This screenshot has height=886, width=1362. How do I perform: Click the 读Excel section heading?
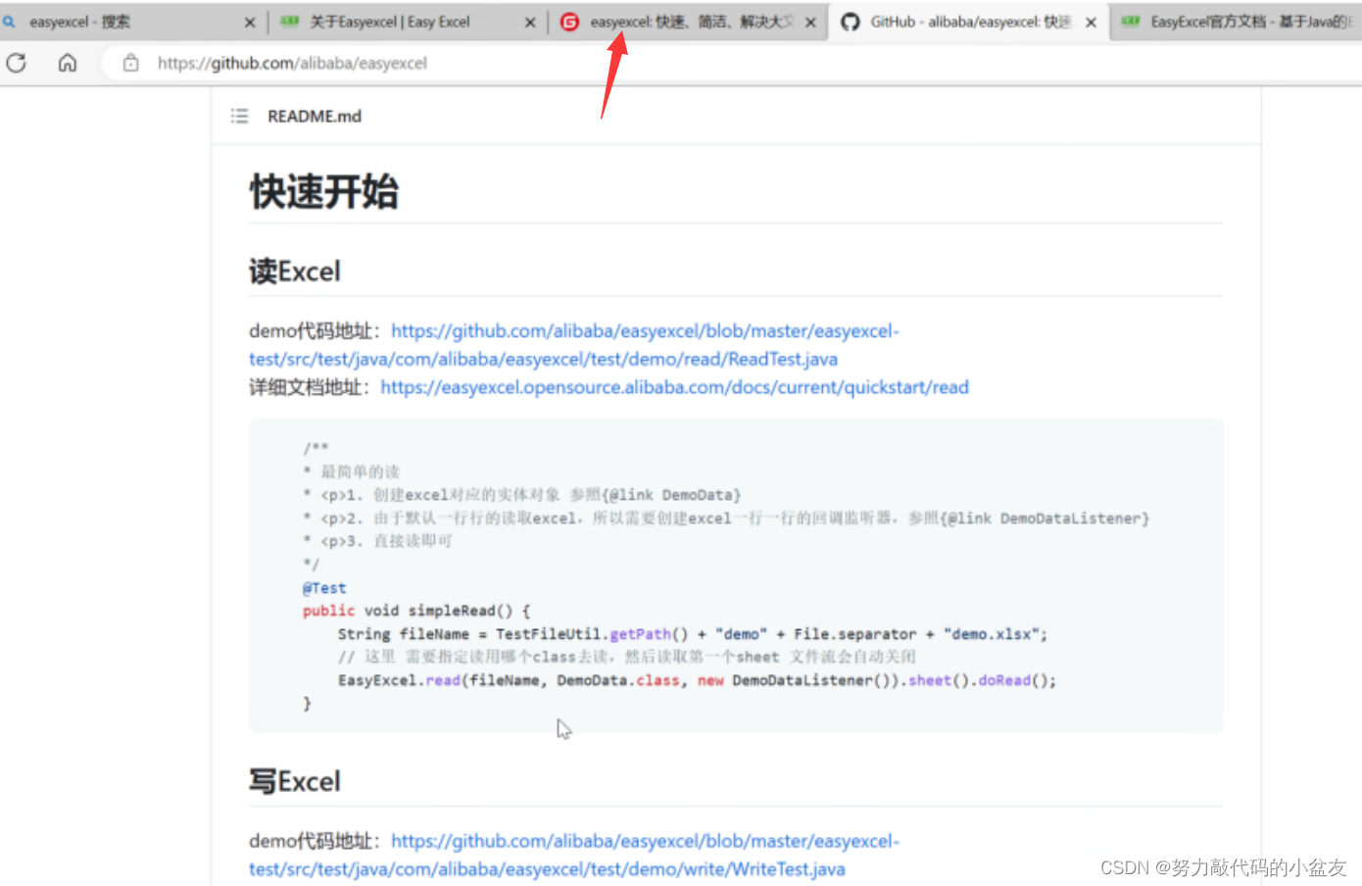pos(295,271)
